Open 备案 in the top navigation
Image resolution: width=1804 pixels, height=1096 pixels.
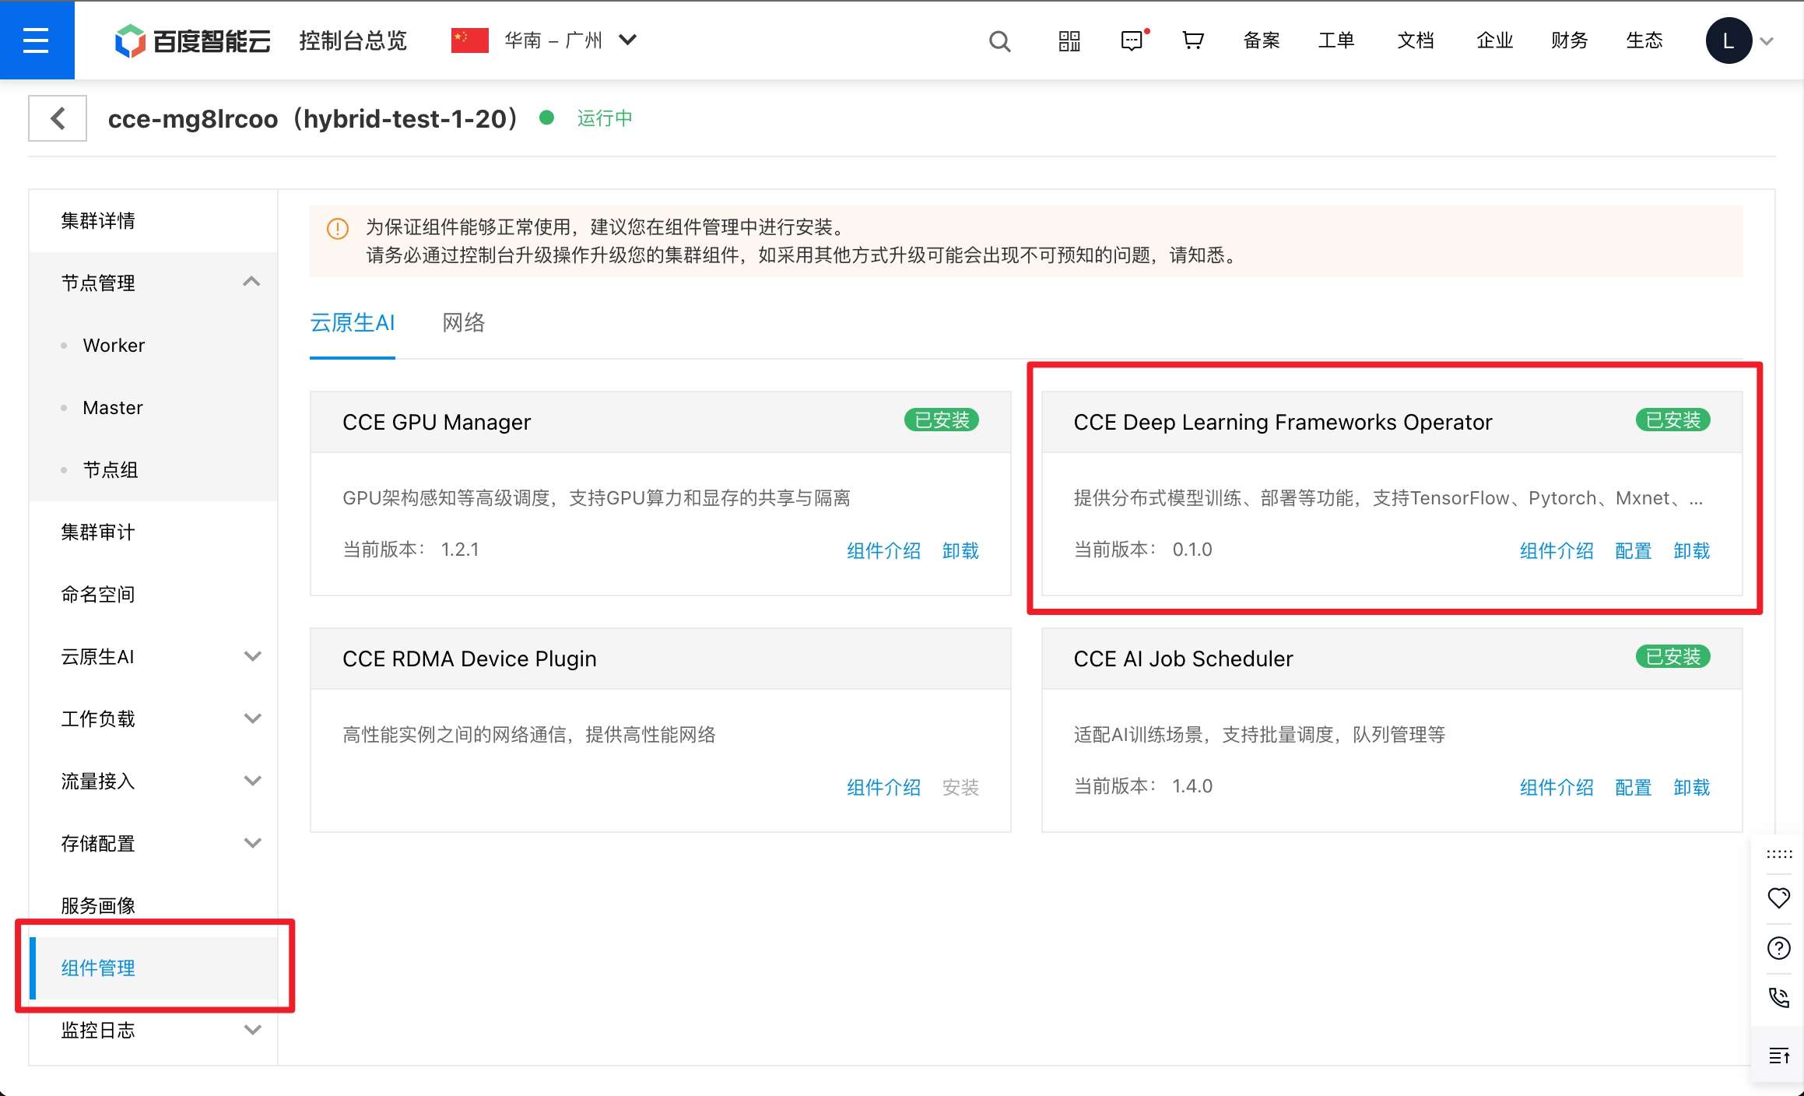1262,40
